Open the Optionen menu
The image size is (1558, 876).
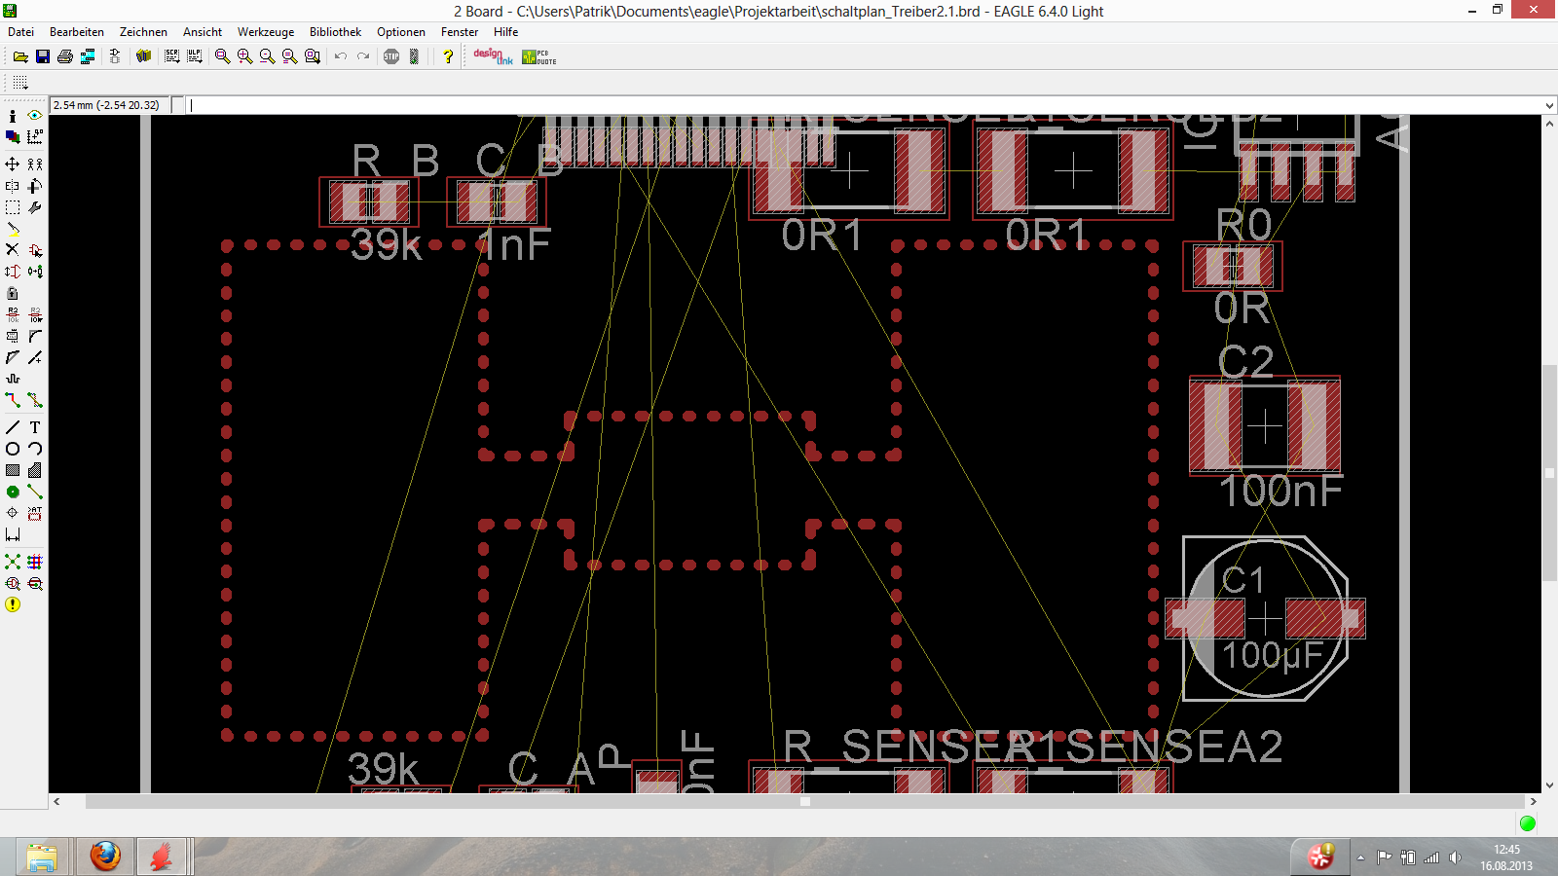point(401,32)
